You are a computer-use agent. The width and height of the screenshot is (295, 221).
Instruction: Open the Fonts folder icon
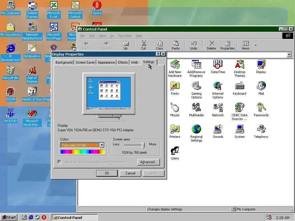[175, 88]
